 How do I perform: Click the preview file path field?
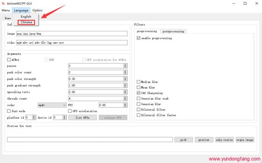coord(90,139)
